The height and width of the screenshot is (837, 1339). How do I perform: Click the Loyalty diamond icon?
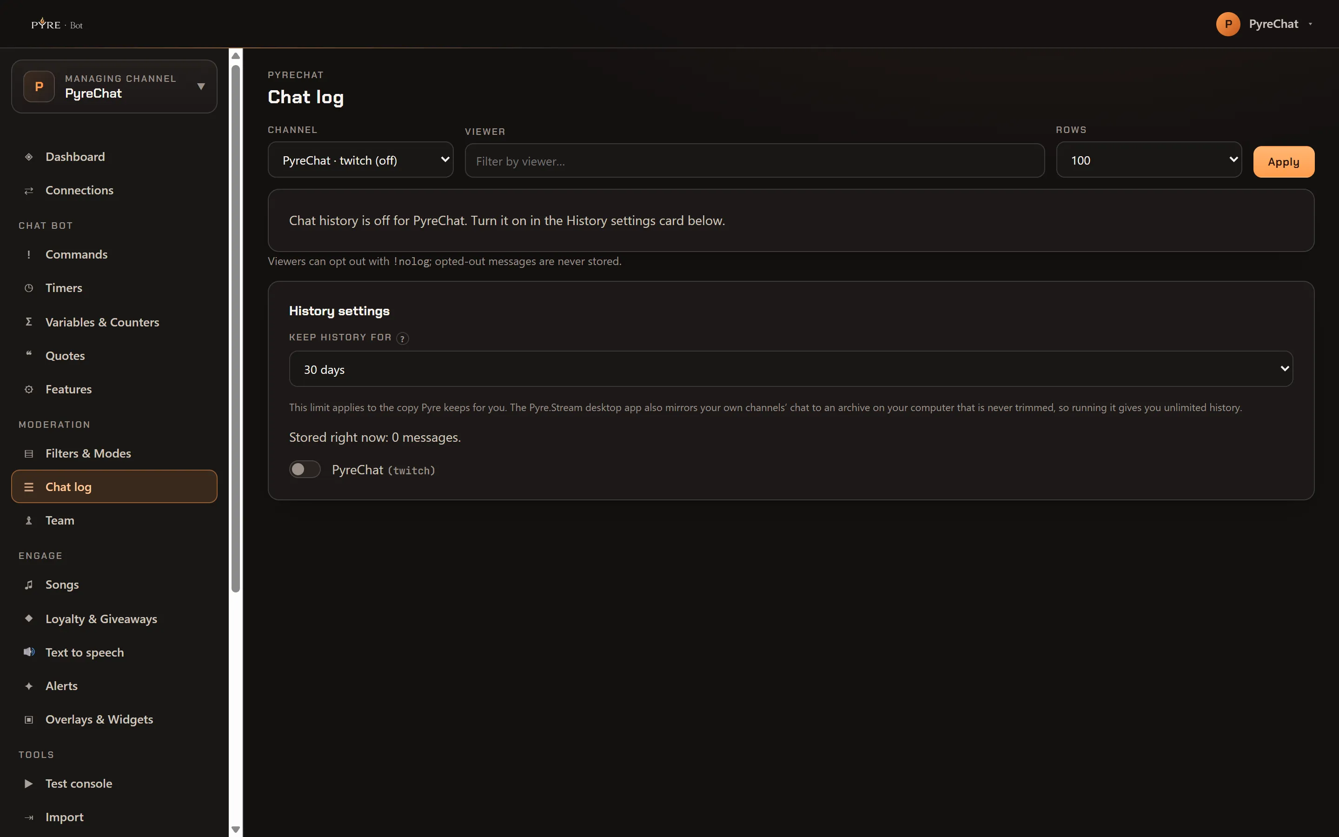tap(29, 618)
